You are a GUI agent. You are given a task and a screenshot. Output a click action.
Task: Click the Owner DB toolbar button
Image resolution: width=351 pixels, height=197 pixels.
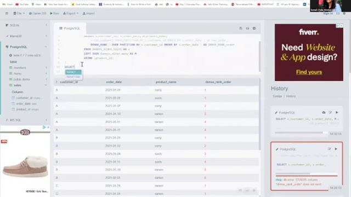tap(37, 13)
